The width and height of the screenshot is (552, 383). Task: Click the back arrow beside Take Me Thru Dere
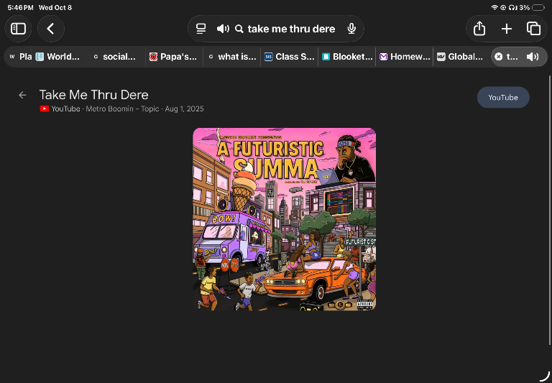22,95
